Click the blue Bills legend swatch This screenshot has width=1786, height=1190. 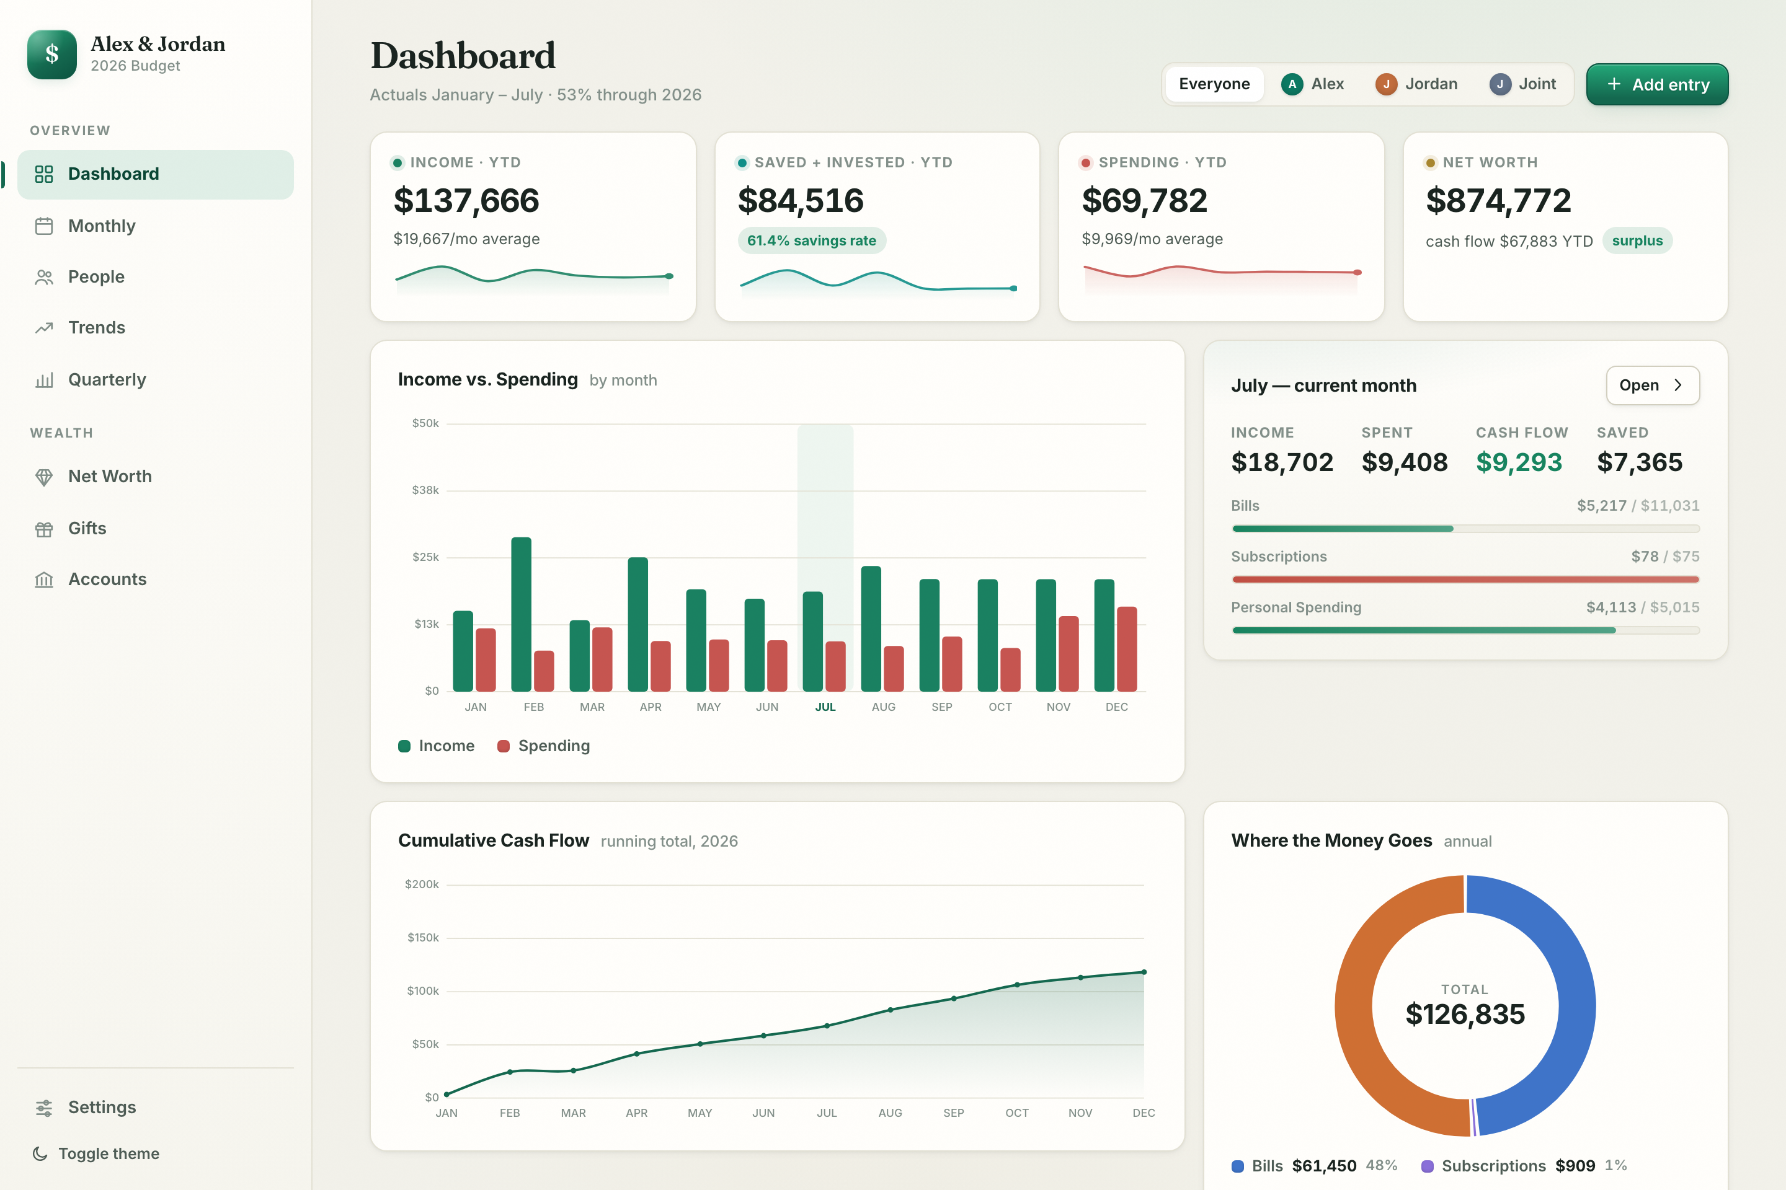[x=1238, y=1166]
